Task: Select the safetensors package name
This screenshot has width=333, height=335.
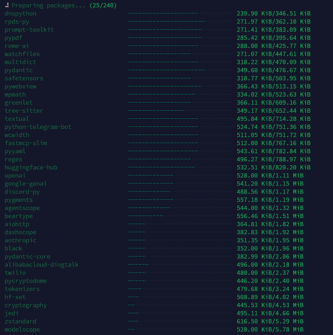Action: point(24,79)
